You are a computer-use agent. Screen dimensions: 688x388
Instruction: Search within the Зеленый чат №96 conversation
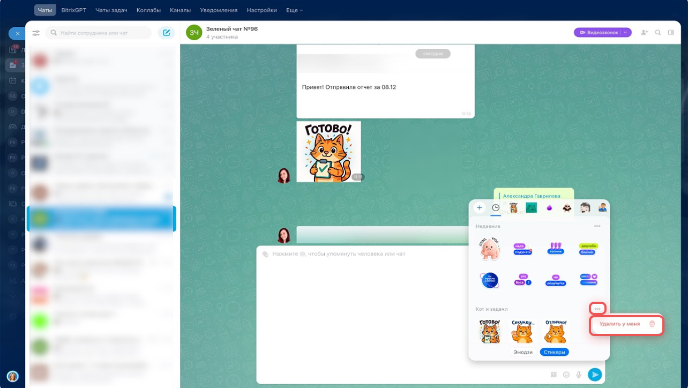pos(658,33)
